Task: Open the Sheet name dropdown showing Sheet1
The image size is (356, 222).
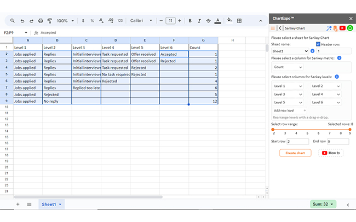Action: coord(290,51)
